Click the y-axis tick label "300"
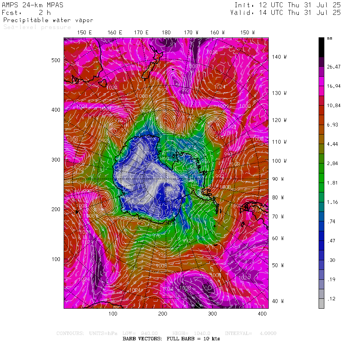 coord(56,160)
